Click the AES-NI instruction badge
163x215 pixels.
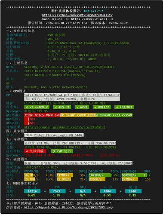(x=62, y=107)
